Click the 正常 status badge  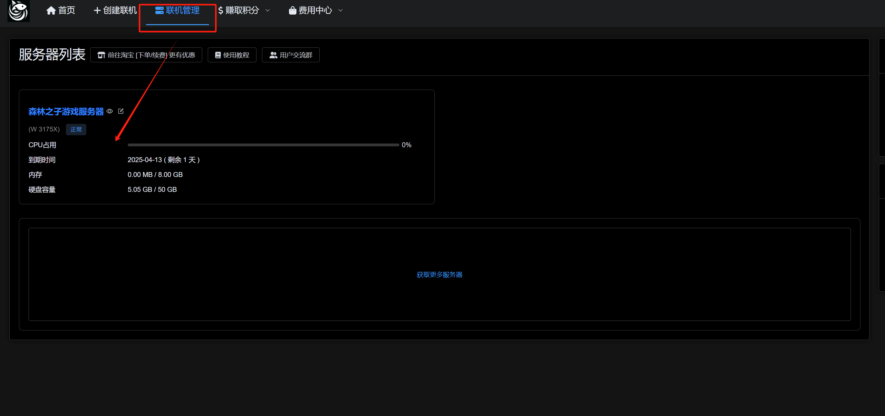[76, 130]
